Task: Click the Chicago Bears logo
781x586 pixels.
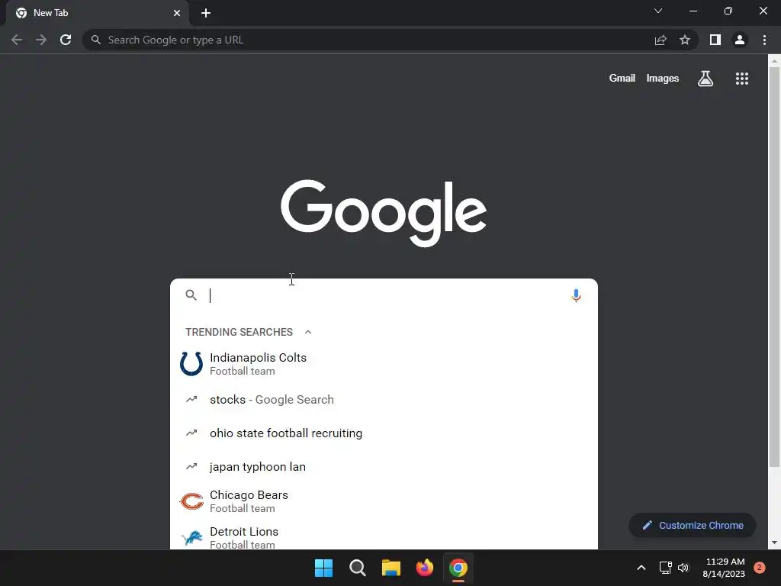Action: pos(191,501)
